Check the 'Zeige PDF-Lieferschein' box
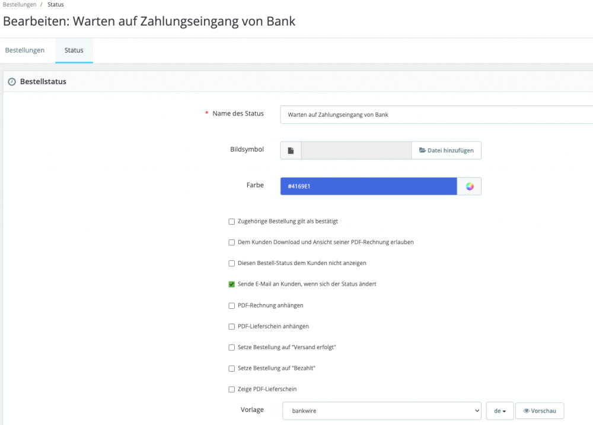593x425 pixels. pyautogui.click(x=231, y=389)
